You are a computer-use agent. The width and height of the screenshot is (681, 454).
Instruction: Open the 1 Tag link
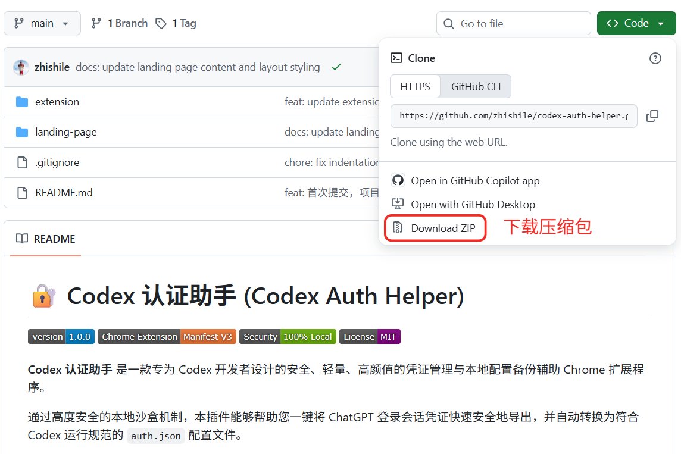tap(176, 23)
